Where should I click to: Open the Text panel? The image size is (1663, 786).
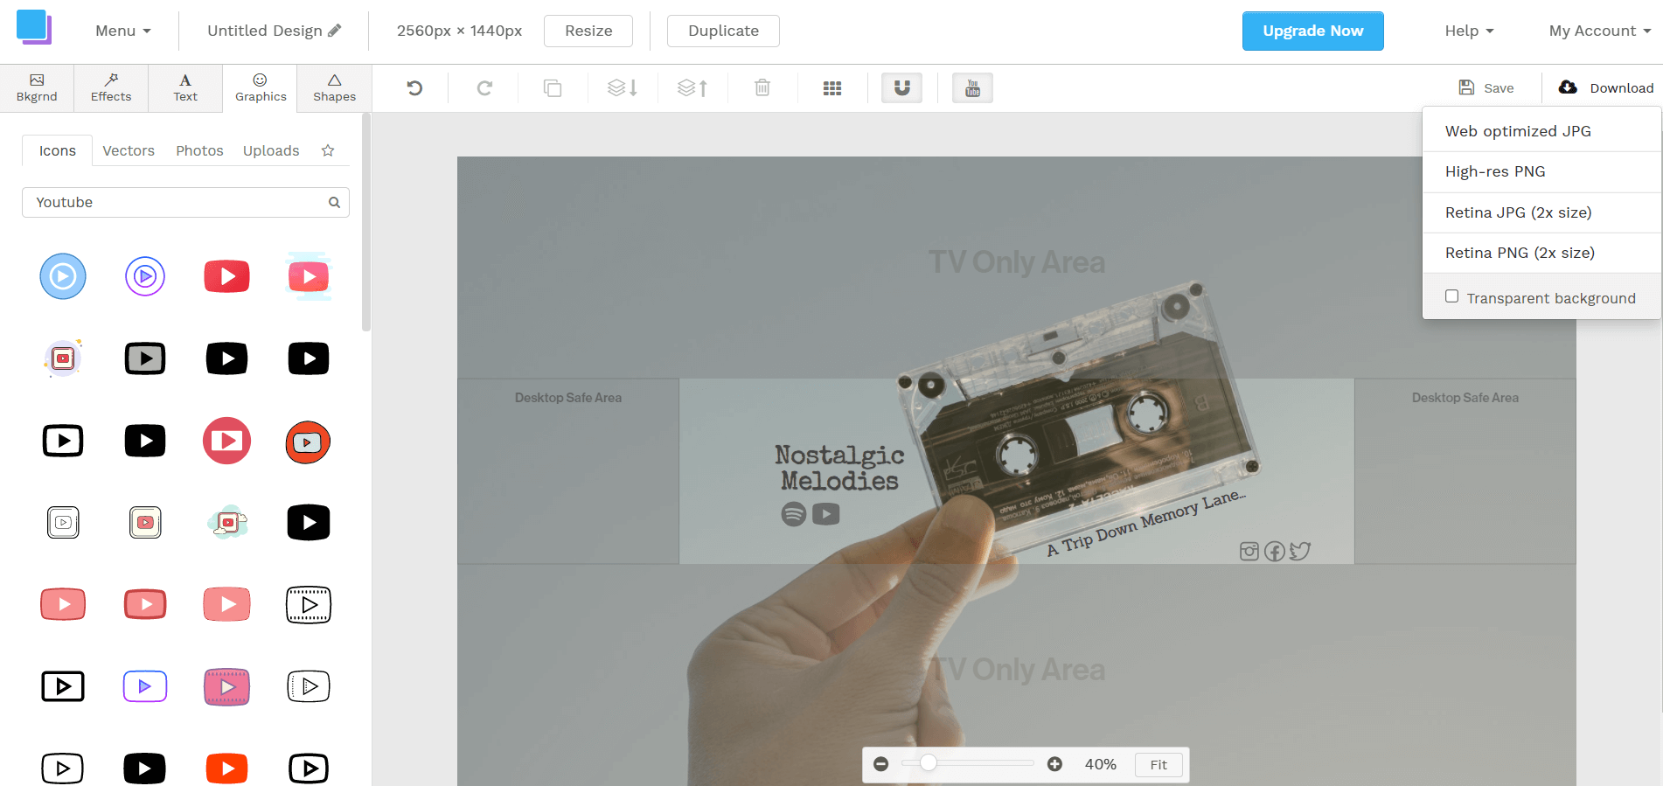pyautogui.click(x=185, y=88)
